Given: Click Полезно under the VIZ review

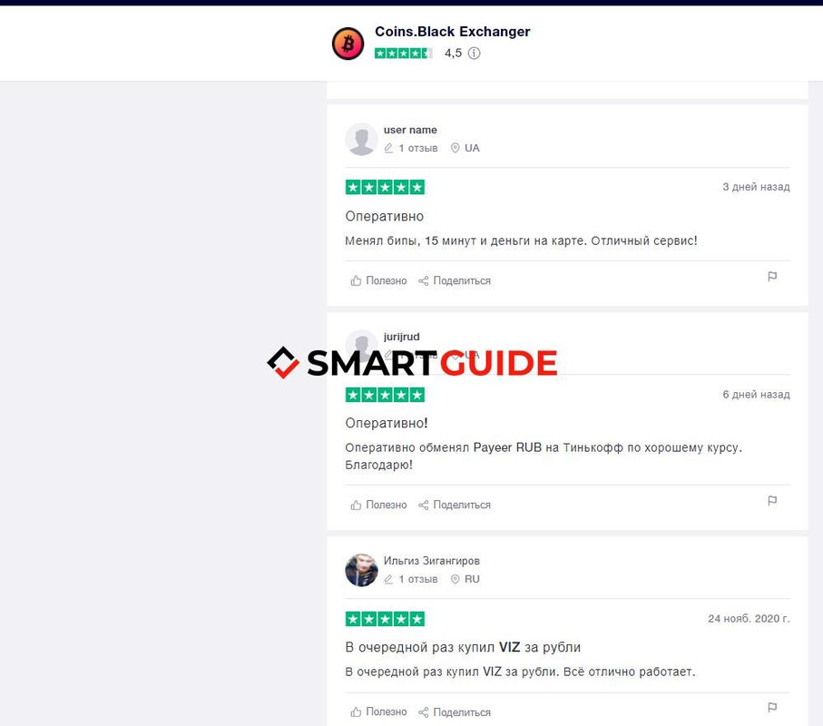Looking at the screenshot, I should (x=386, y=712).
